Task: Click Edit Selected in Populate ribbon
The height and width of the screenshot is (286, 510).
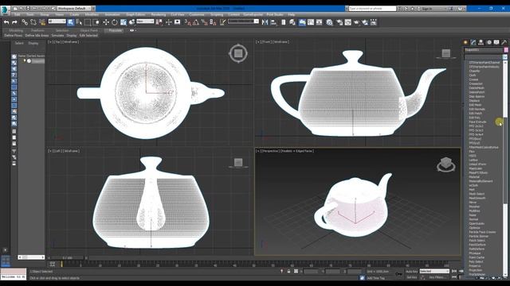Action: [x=88, y=35]
